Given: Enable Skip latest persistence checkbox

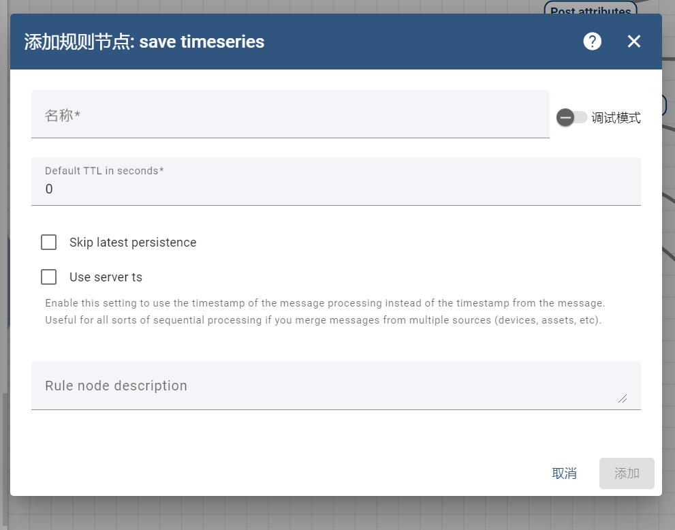Looking at the screenshot, I should (x=48, y=242).
